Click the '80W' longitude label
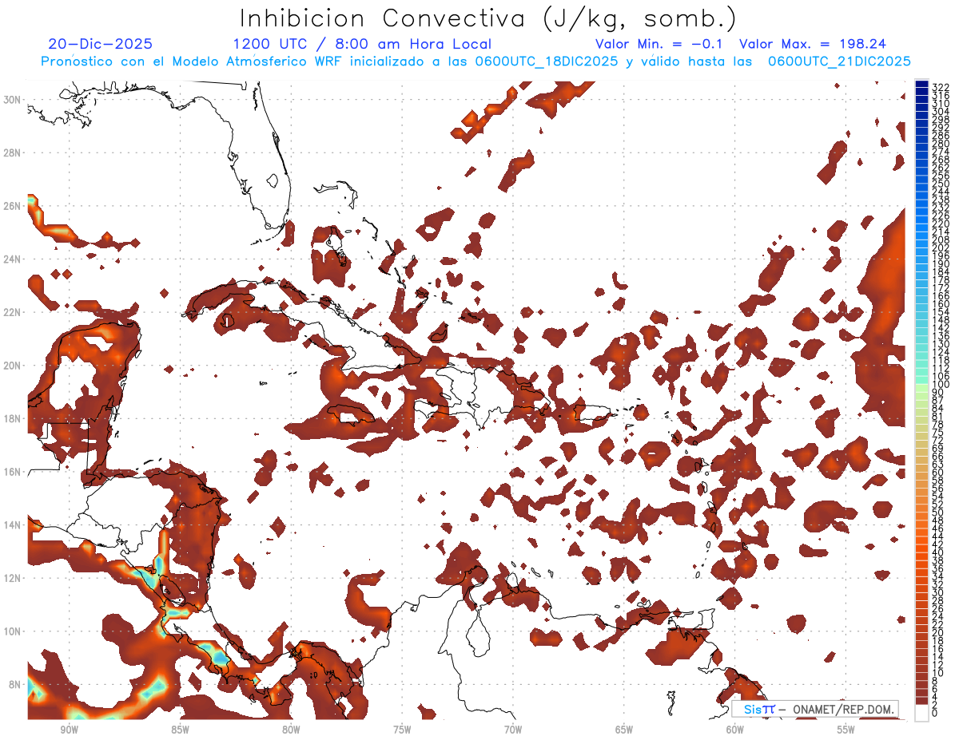The image size is (959, 740). (290, 729)
